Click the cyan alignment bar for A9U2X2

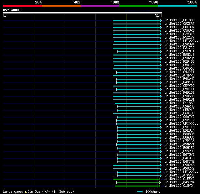[x=137, y=169]
